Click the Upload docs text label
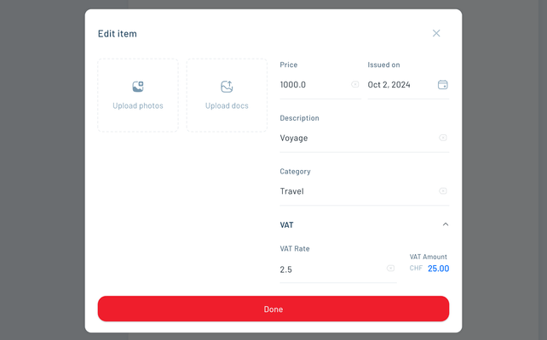The height and width of the screenshot is (340, 547). point(227,106)
